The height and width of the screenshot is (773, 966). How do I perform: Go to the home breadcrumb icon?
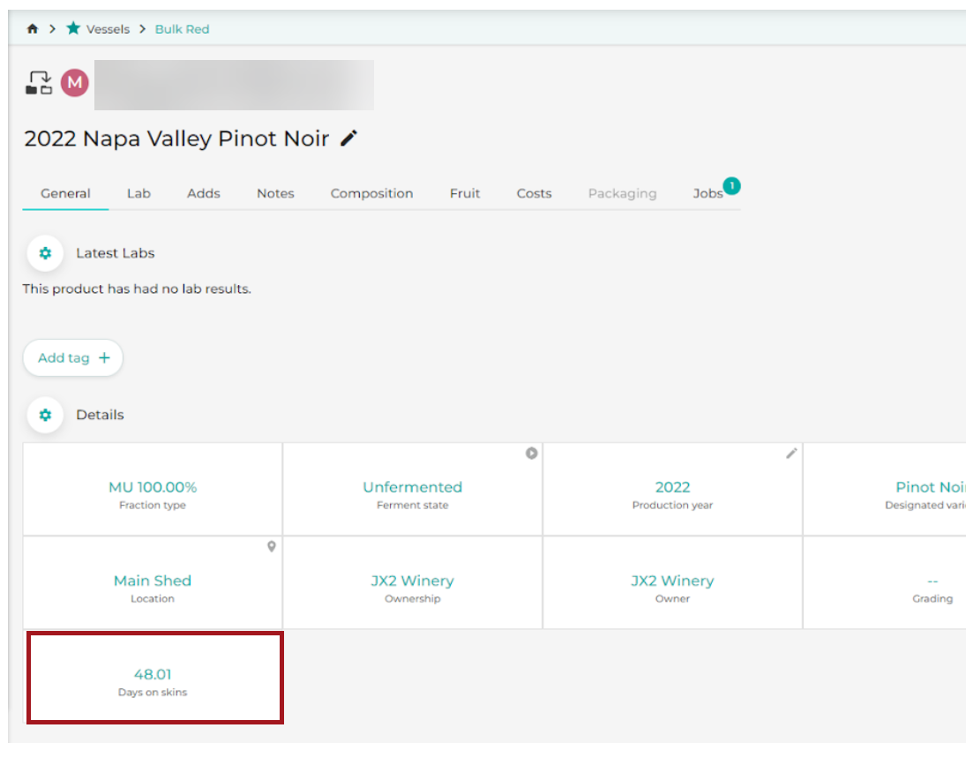33,29
